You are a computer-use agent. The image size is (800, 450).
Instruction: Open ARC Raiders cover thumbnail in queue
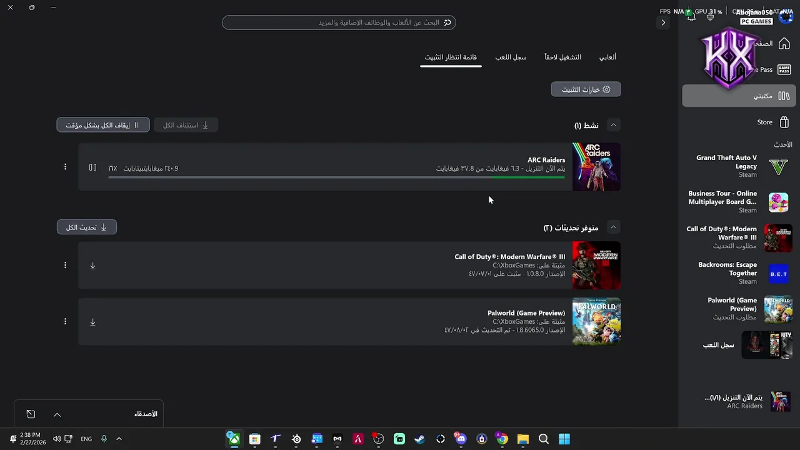[x=596, y=167]
